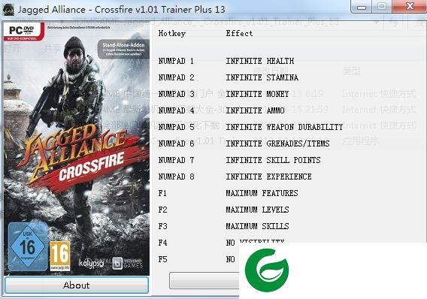
Task: Select the NUMPAD 1 Infinite Health row
Action: pyautogui.click(x=226, y=61)
